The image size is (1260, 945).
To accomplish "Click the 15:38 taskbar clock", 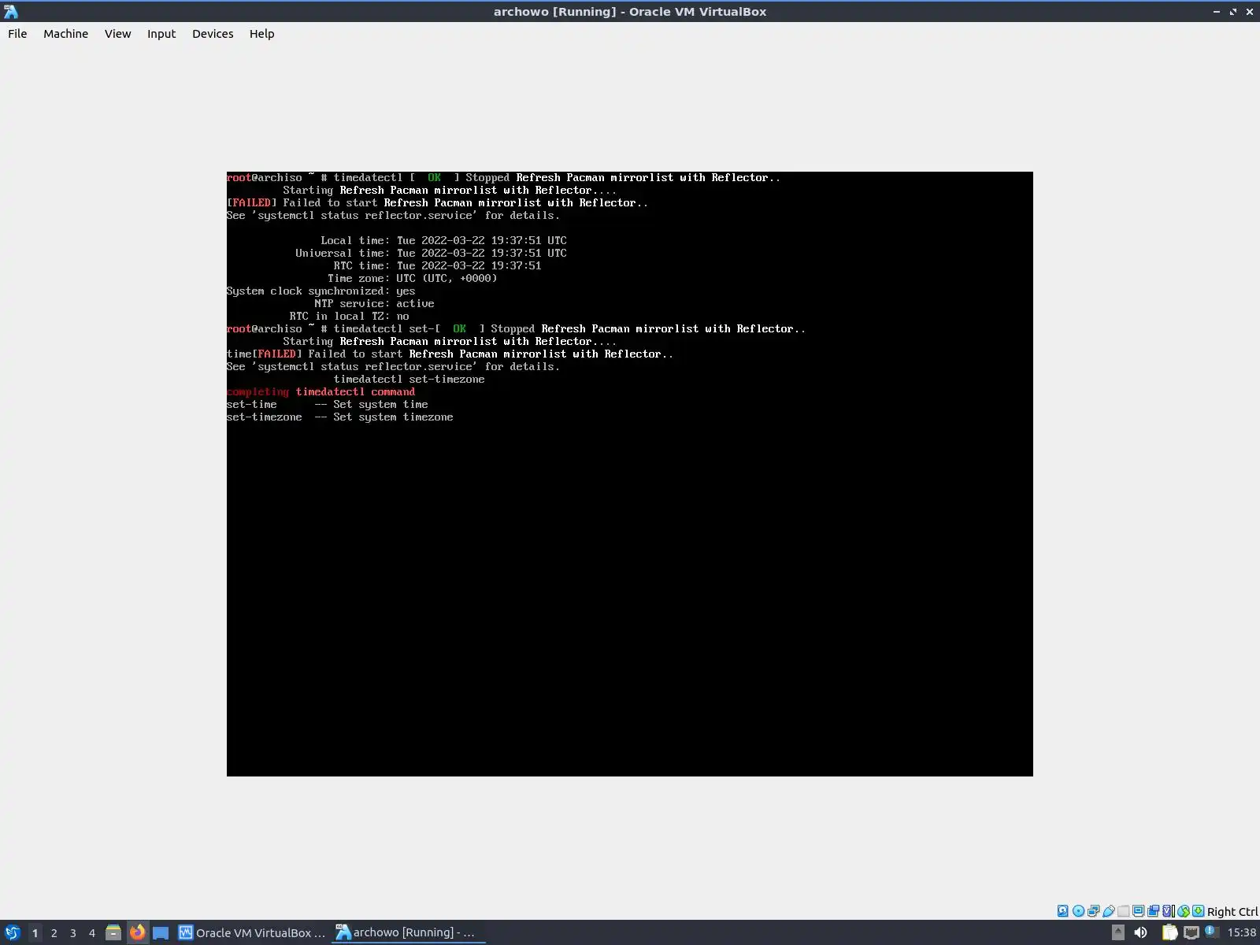I will (x=1242, y=933).
